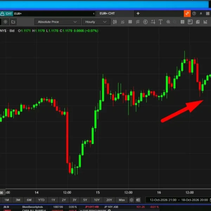Click the JP 10Y JGB ticker entry
This screenshot has width=211, height=211.
[x=111, y=207]
